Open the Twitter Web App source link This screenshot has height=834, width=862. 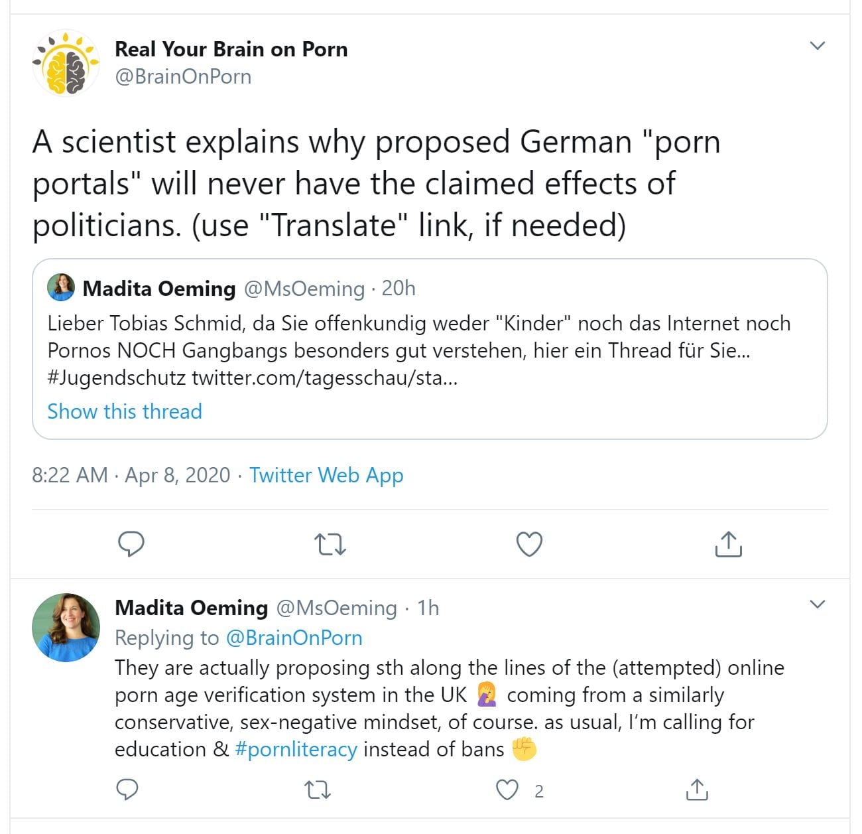click(326, 475)
